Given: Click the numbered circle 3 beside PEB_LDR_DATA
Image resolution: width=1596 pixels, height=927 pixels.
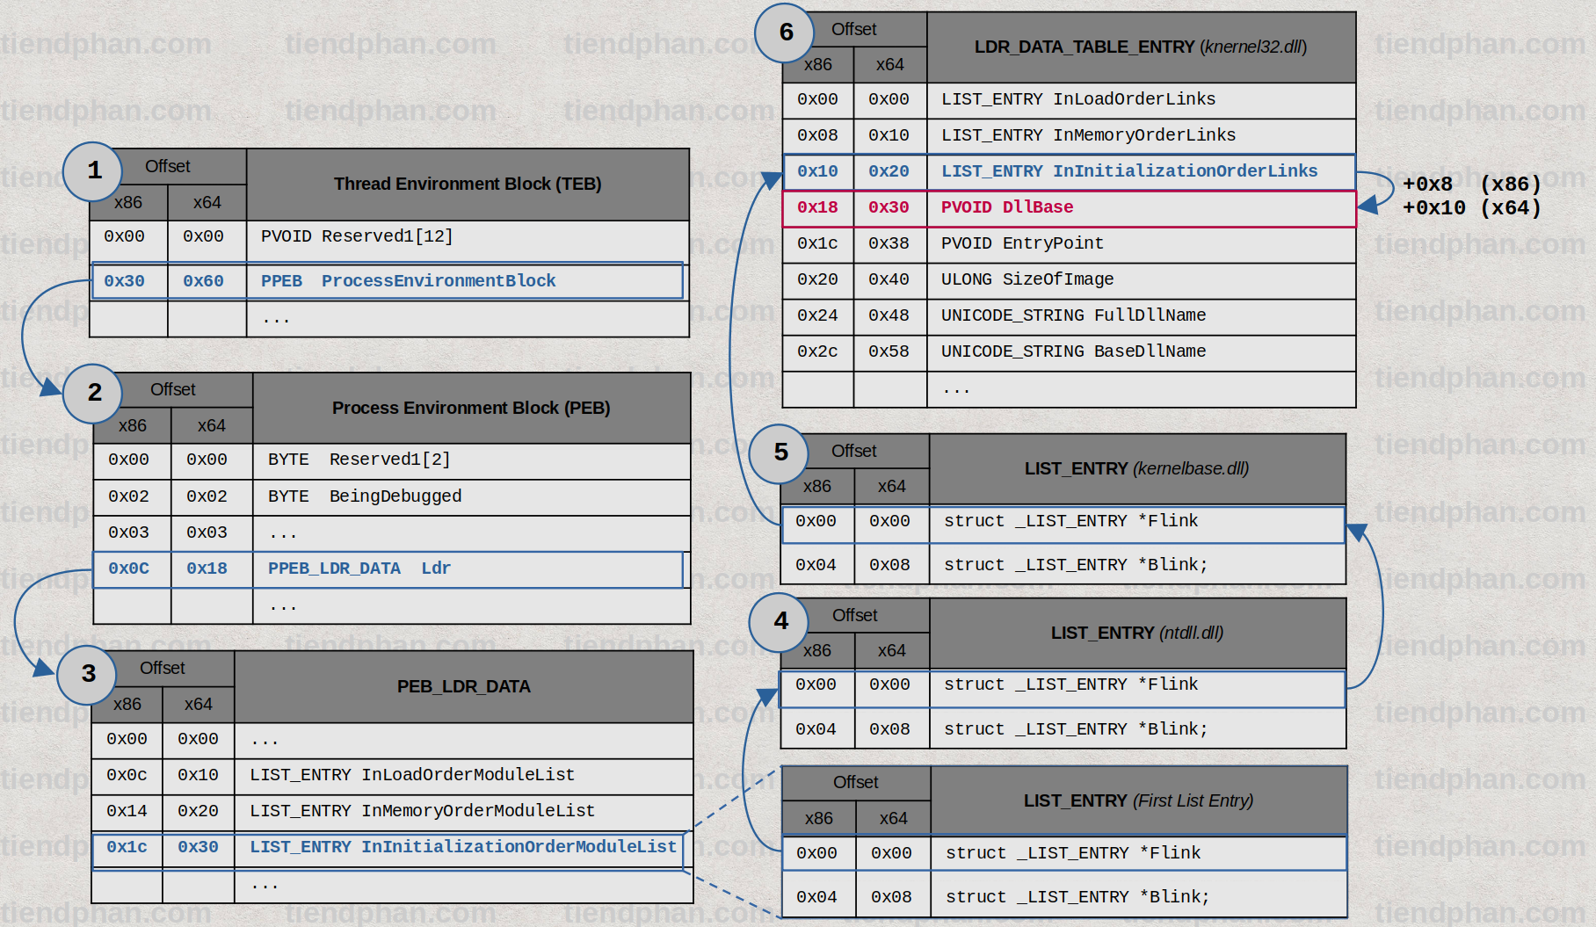Looking at the screenshot, I should 87,675.
